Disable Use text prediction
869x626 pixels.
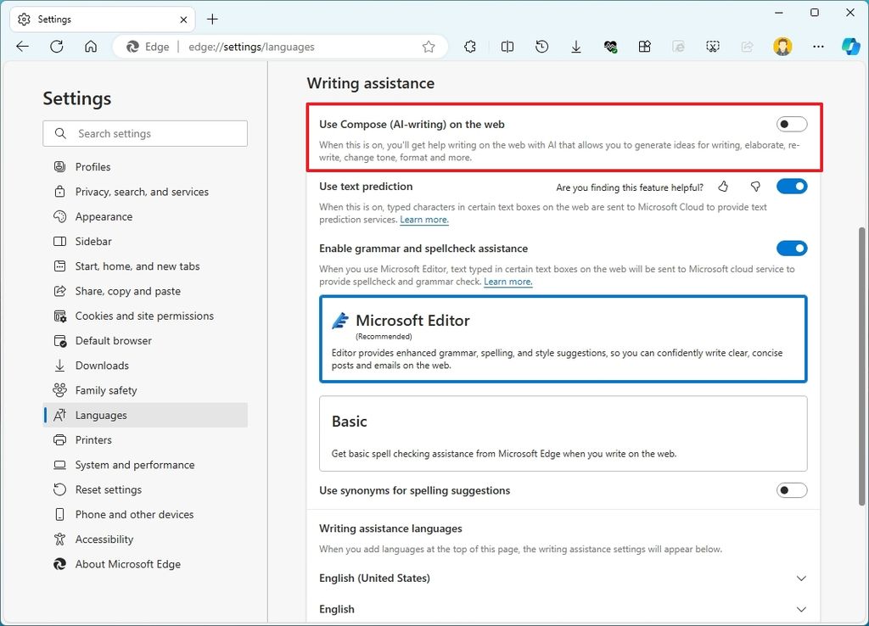click(791, 186)
